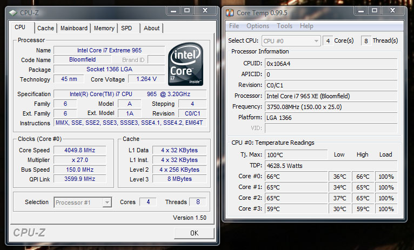Click the Level 3 value '8 MBytes'
414x250 pixels.
pyautogui.click(x=179, y=179)
